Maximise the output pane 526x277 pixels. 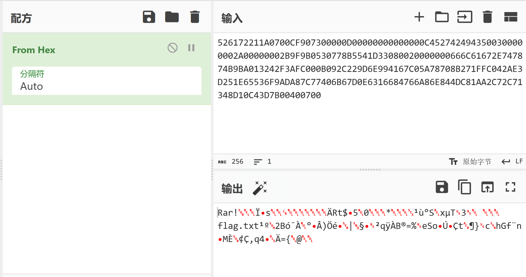(510, 187)
